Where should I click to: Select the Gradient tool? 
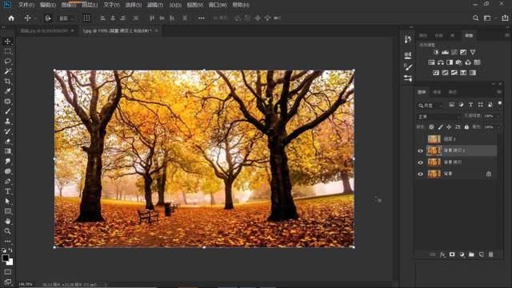(x=8, y=151)
